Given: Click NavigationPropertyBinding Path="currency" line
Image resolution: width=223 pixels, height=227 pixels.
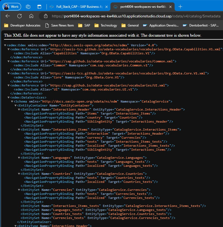Looking at the screenshot, I should (x=85, y=138).
